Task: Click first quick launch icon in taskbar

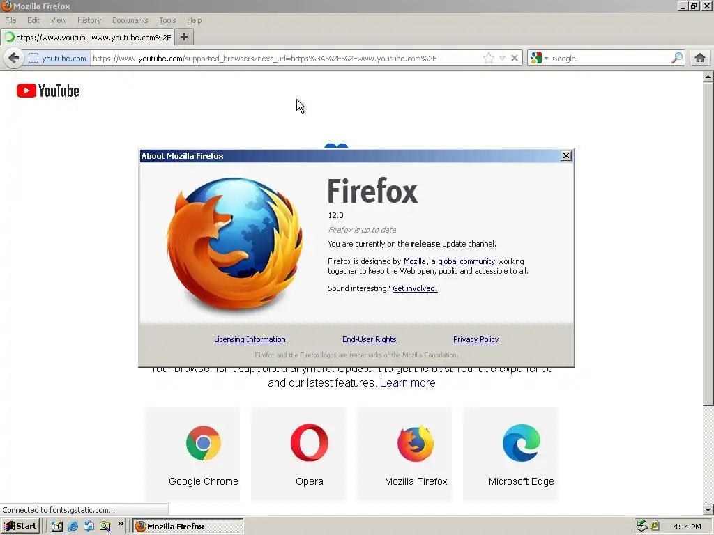Action: click(57, 527)
